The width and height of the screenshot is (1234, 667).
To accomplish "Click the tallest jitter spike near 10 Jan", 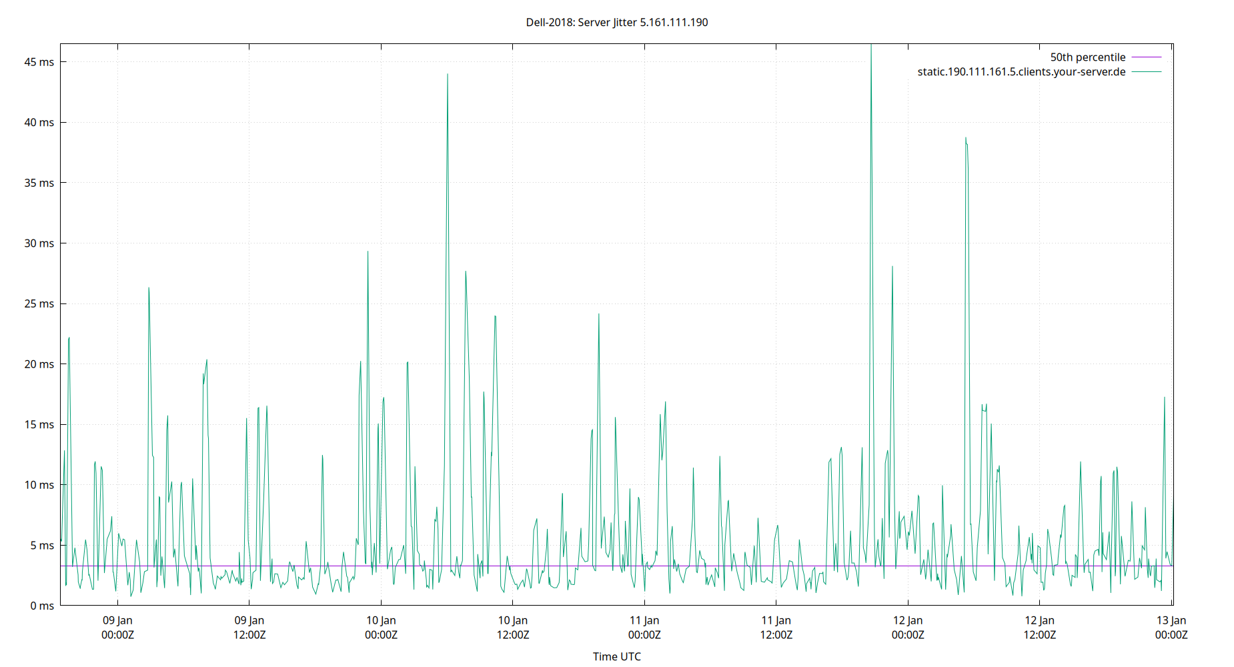I will (x=447, y=73).
